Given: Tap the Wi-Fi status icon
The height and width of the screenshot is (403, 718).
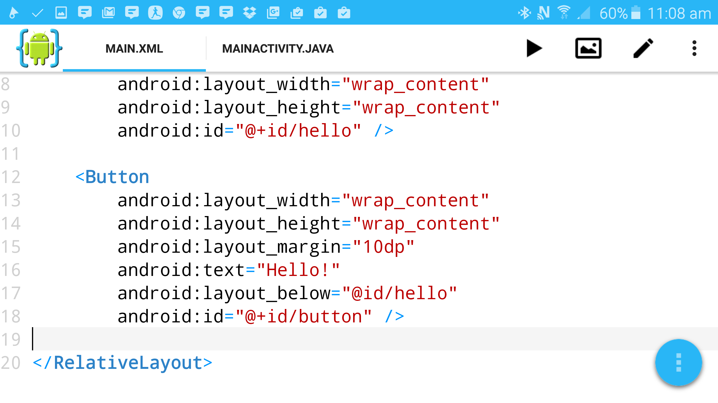Looking at the screenshot, I should point(564,12).
